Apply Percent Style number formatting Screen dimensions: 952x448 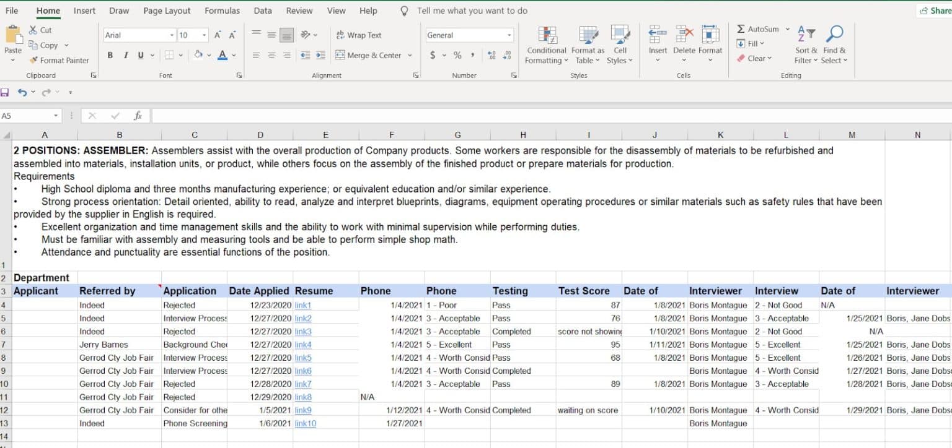pyautogui.click(x=457, y=55)
